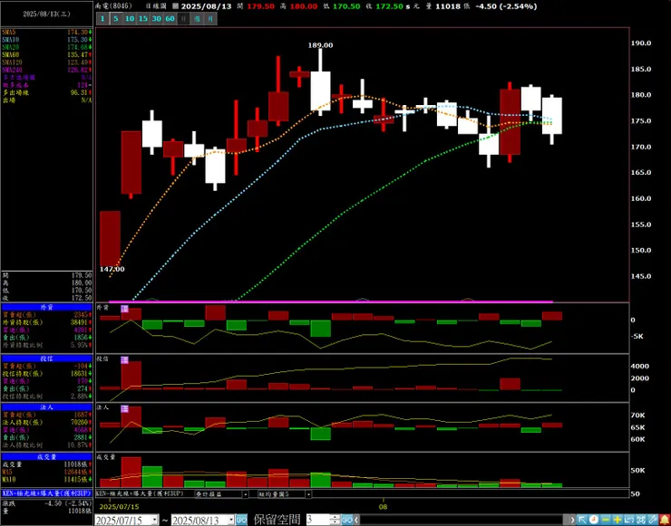Image resolution: width=671 pixels, height=526 pixels.
Task: Click the horizontal chart scrollbar track
Action: (462, 520)
